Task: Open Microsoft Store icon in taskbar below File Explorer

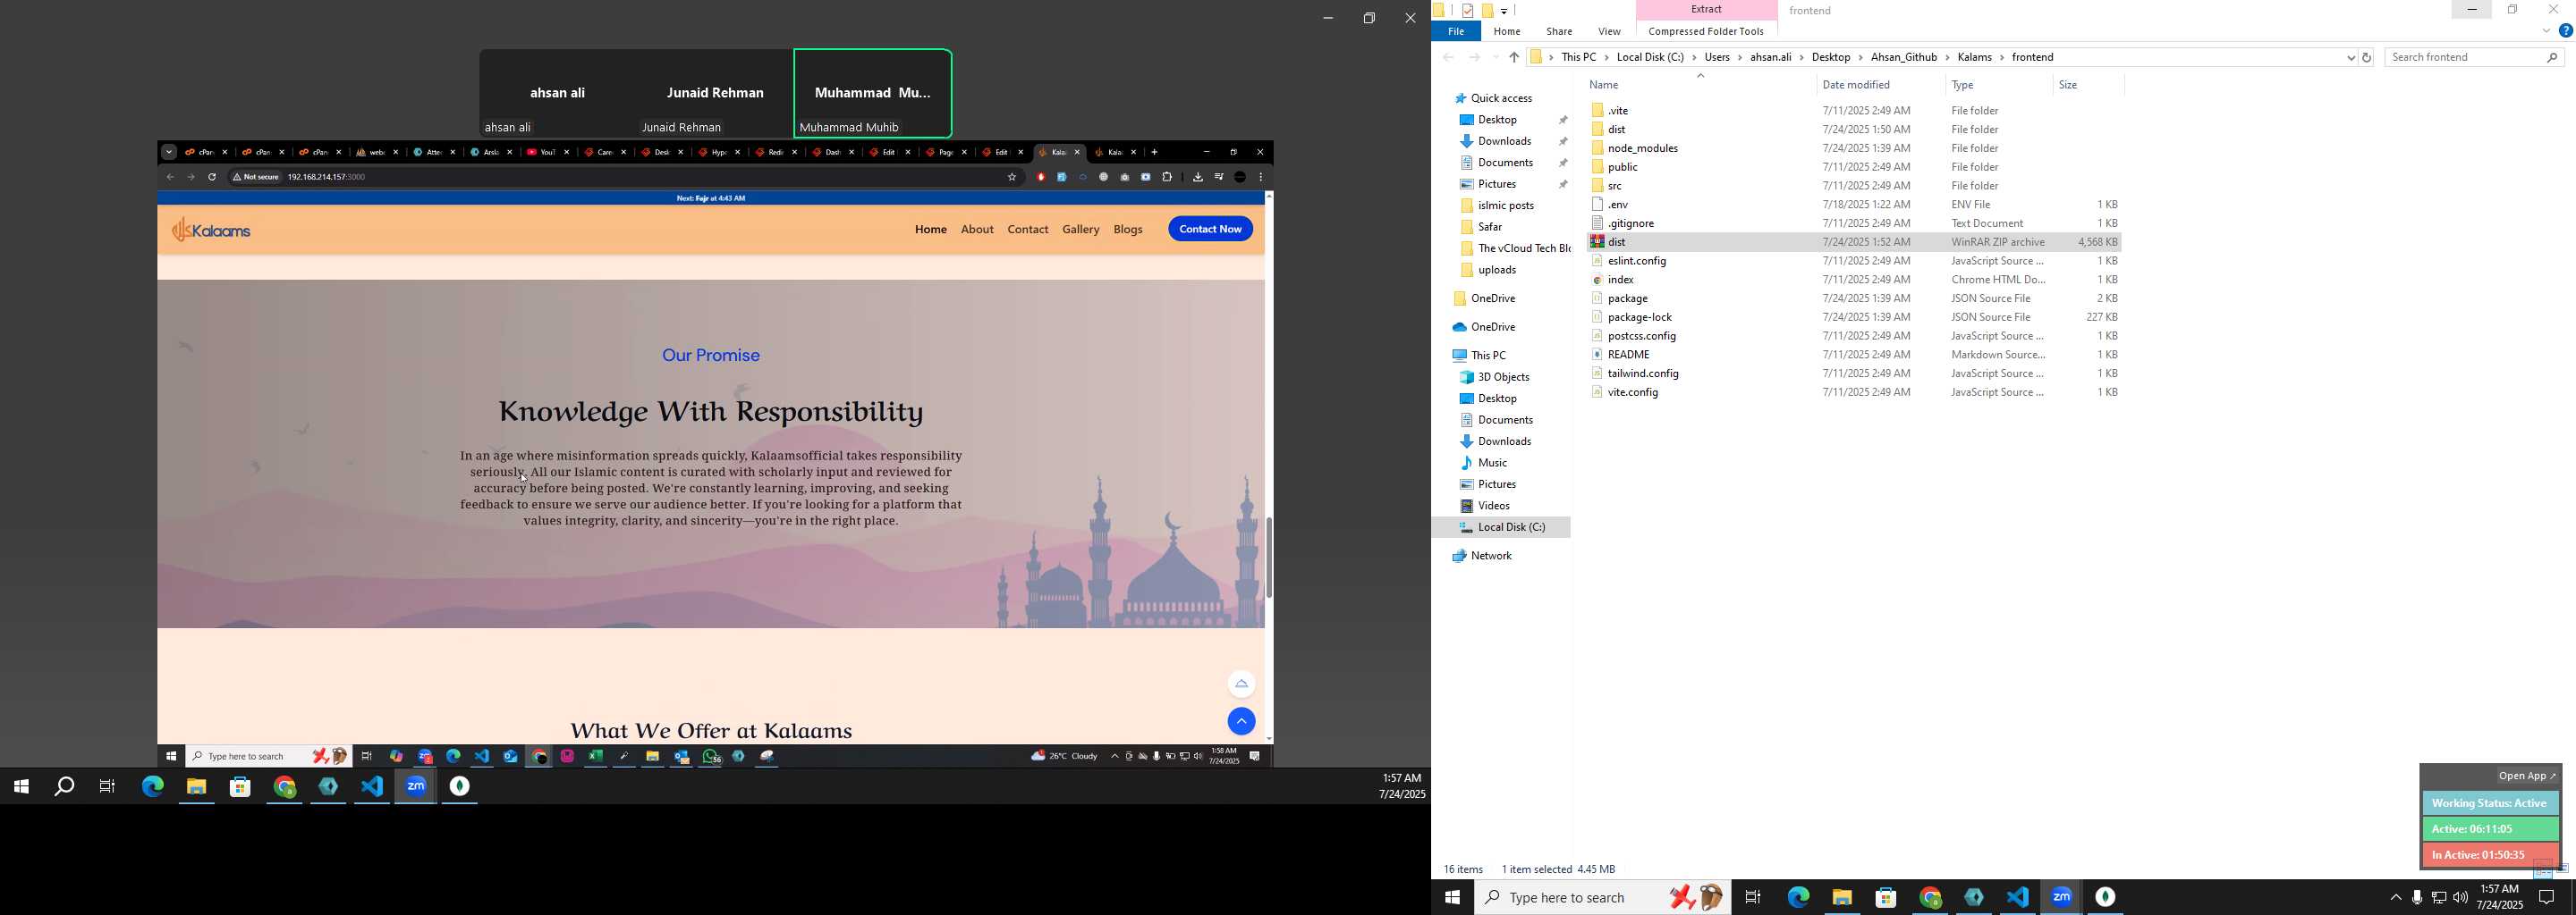Action: tap(1886, 897)
